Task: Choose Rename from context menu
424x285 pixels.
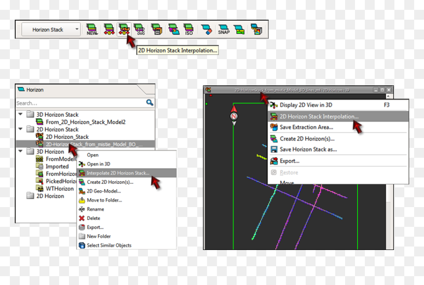Action: [127, 209]
